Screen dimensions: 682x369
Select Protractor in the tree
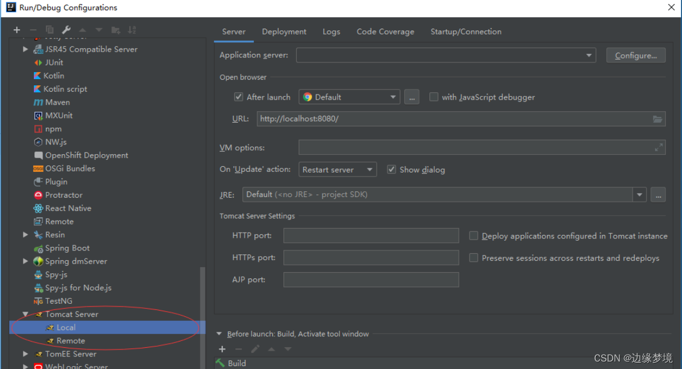point(64,195)
